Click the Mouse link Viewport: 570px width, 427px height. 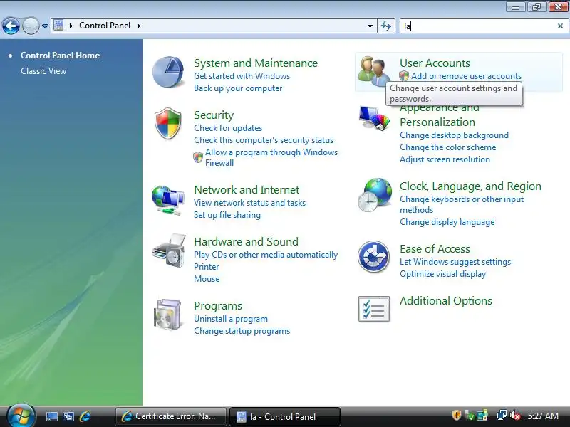coord(207,279)
